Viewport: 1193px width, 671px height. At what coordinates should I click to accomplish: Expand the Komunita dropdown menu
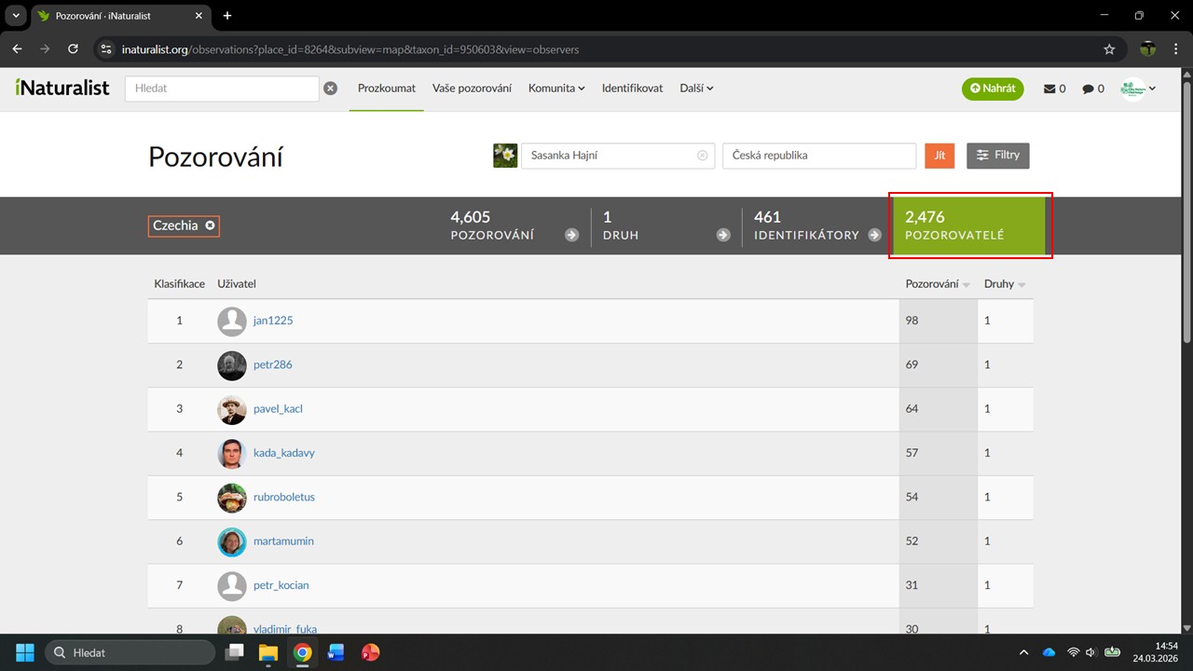[556, 89]
